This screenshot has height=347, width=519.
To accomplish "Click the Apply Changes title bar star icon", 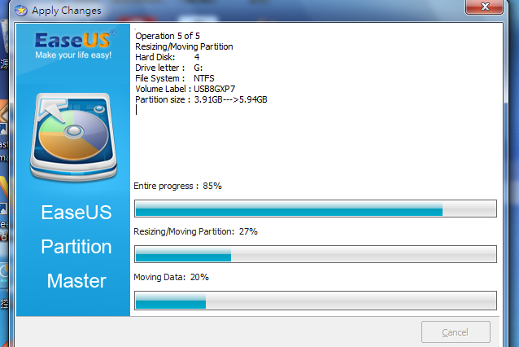I will point(21,11).
